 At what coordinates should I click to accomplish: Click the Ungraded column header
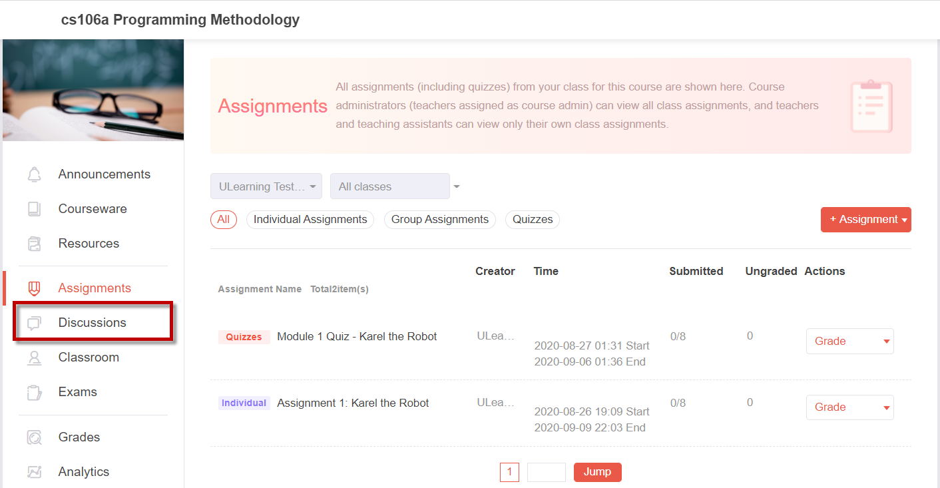click(x=771, y=272)
